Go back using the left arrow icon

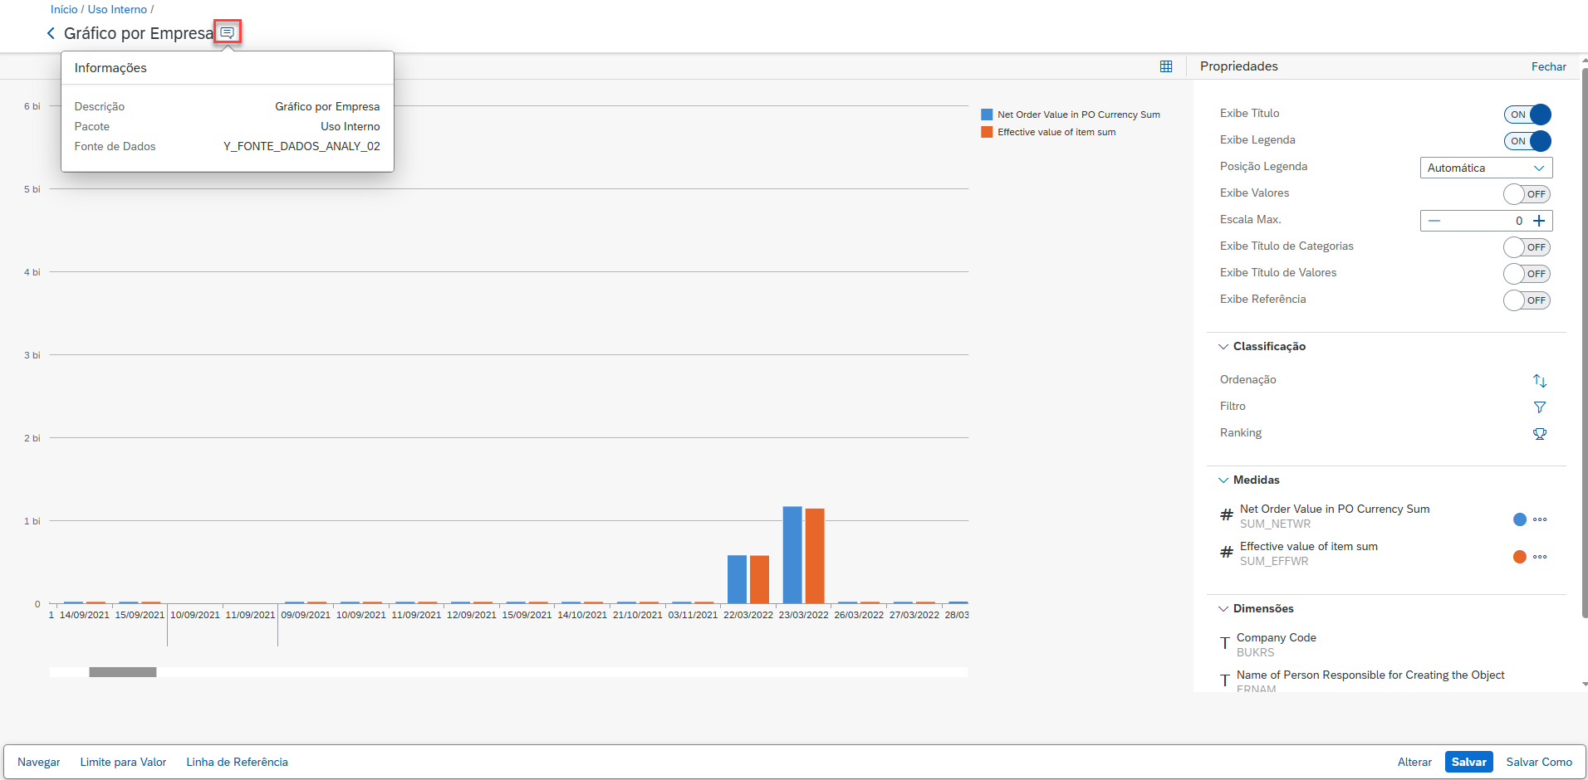tap(51, 33)
